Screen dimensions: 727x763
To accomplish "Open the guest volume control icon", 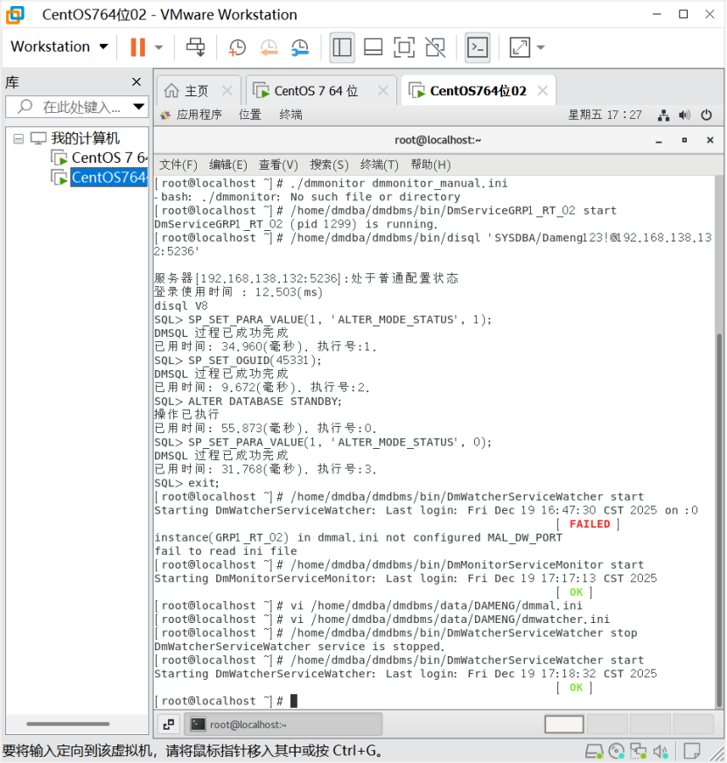I will pos(685,115).
